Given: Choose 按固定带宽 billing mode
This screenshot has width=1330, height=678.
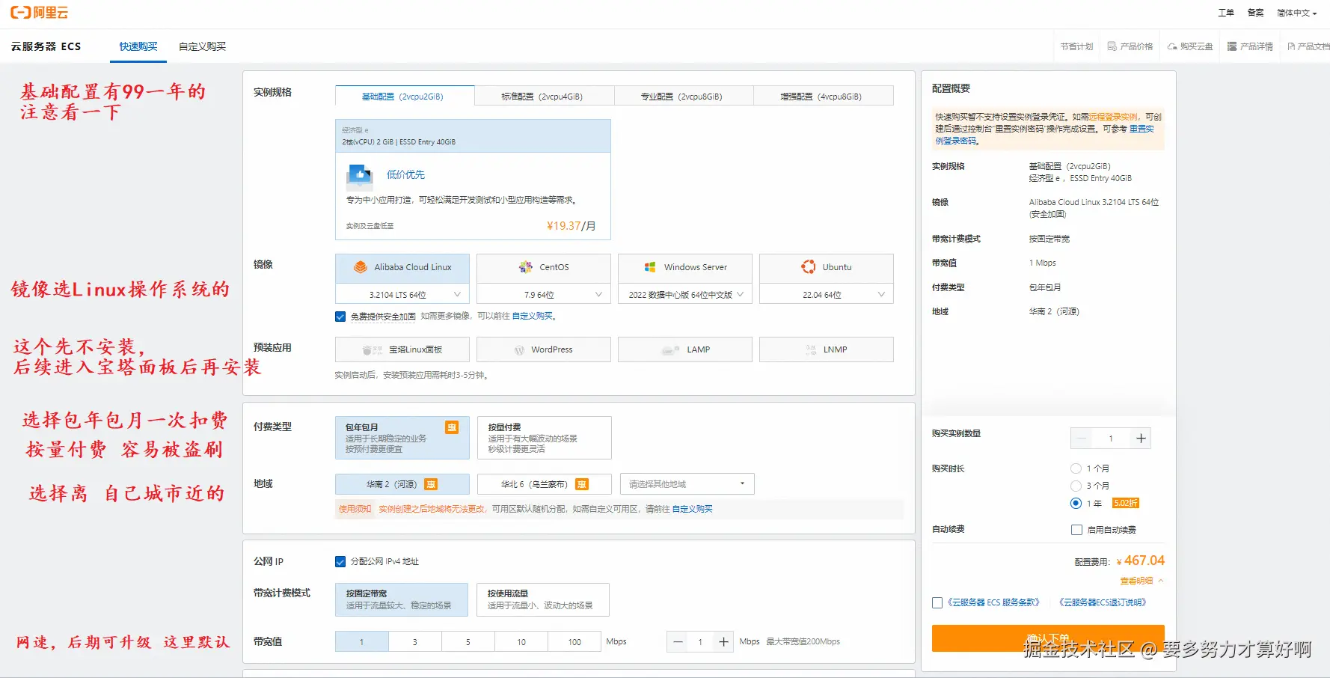Looking at the screenshot, I should (x=402, y=599).
